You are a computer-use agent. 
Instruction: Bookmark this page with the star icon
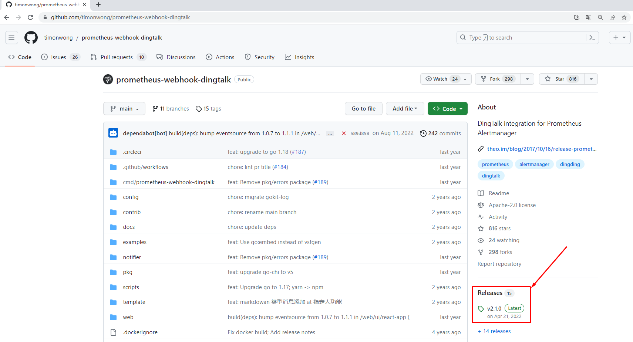coord(624,17)
